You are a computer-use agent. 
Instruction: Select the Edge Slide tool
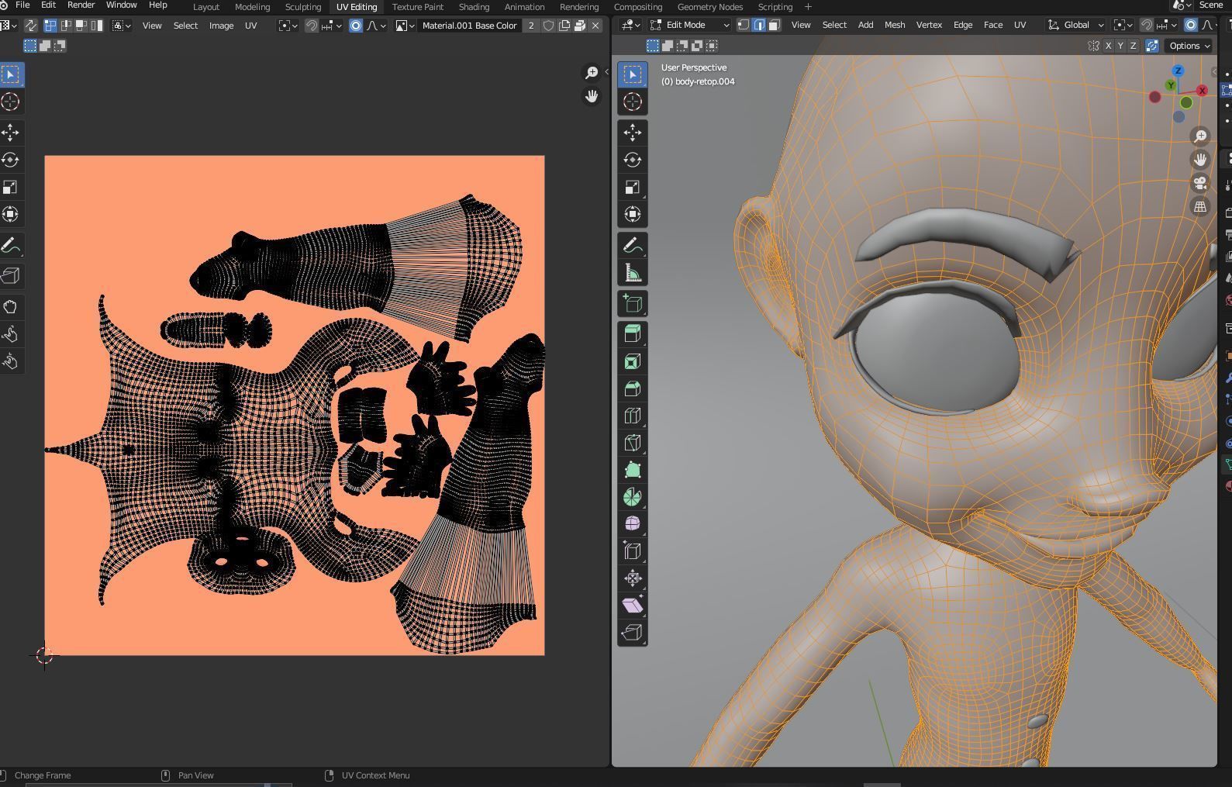pyautogui.click(x=633, y=551)
